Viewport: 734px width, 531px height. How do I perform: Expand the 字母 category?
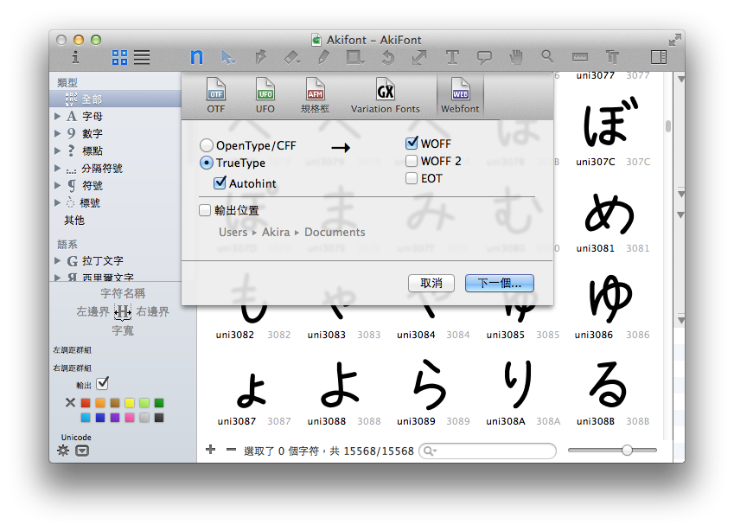pos(57,116)
